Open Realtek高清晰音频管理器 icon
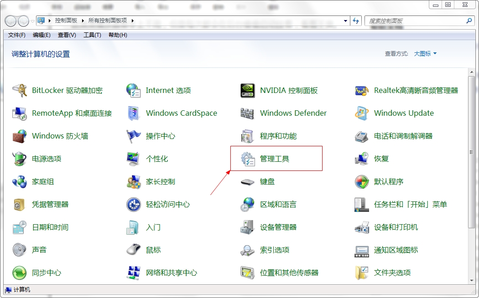Image resolution: width=479 pixels, height=298 pixels. [x=362, y=90]
